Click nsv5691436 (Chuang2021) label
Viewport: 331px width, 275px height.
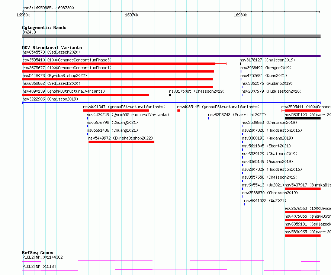click(x=112, y=130)
